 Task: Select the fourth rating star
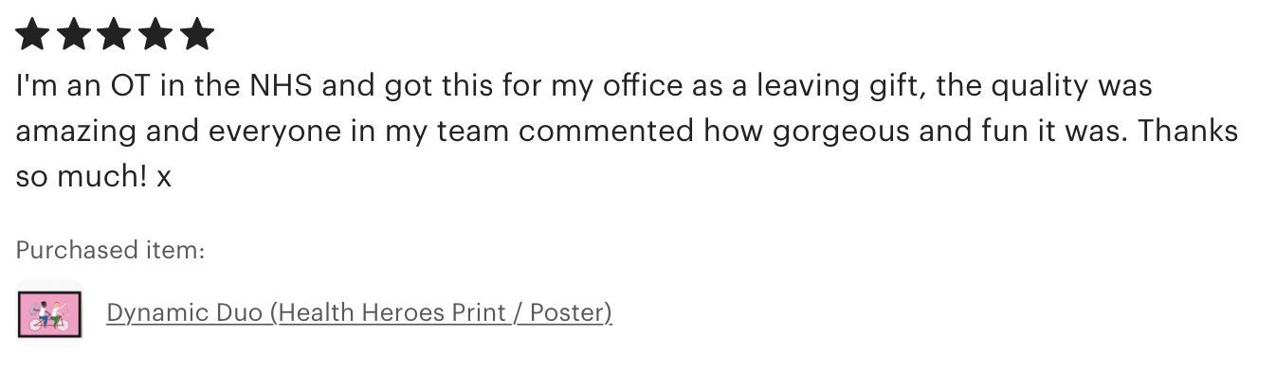[x=156, y=35]
